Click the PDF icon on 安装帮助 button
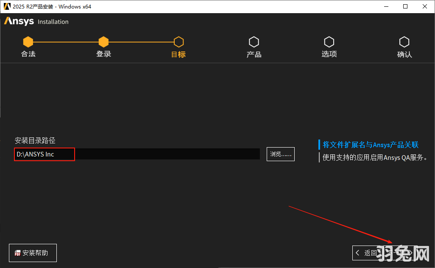 (17, 253)
